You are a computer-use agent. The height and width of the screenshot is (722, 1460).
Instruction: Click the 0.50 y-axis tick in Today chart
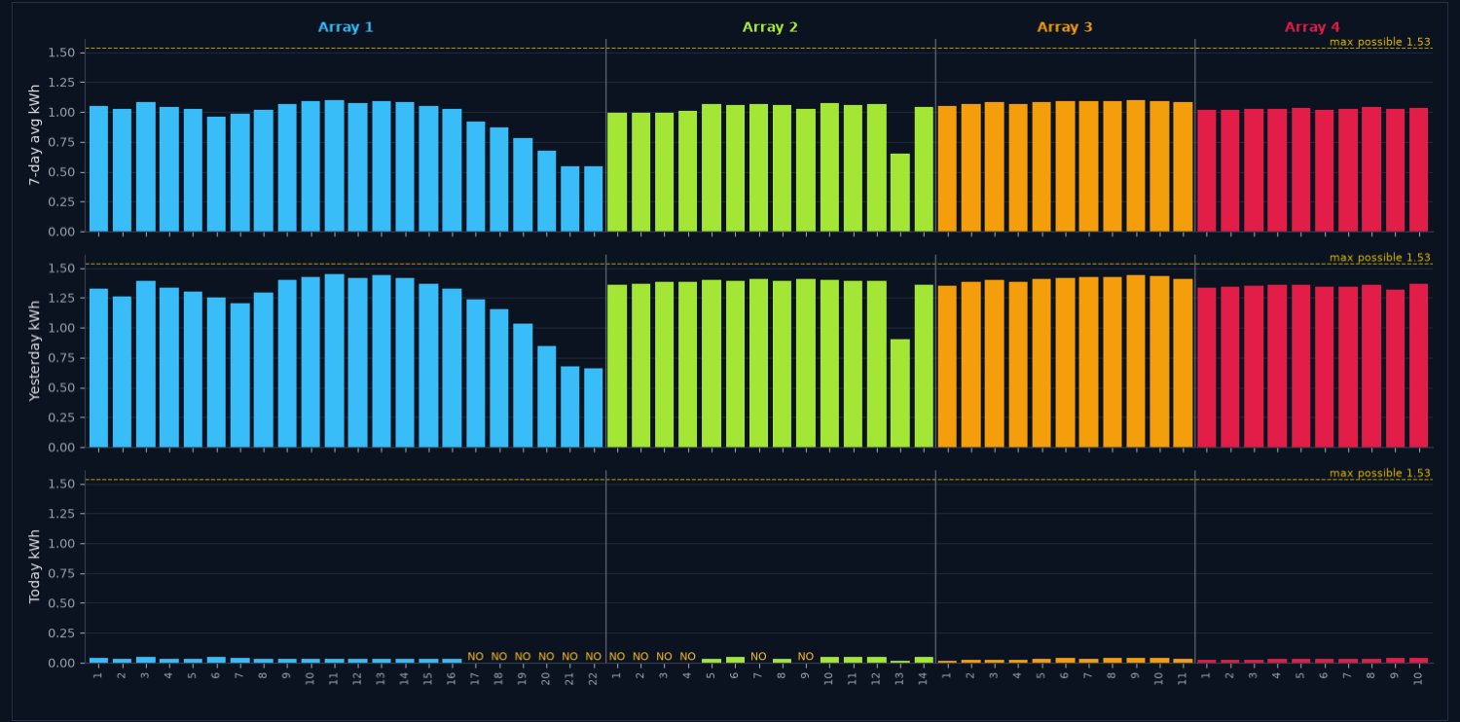(x=62, y=603)
